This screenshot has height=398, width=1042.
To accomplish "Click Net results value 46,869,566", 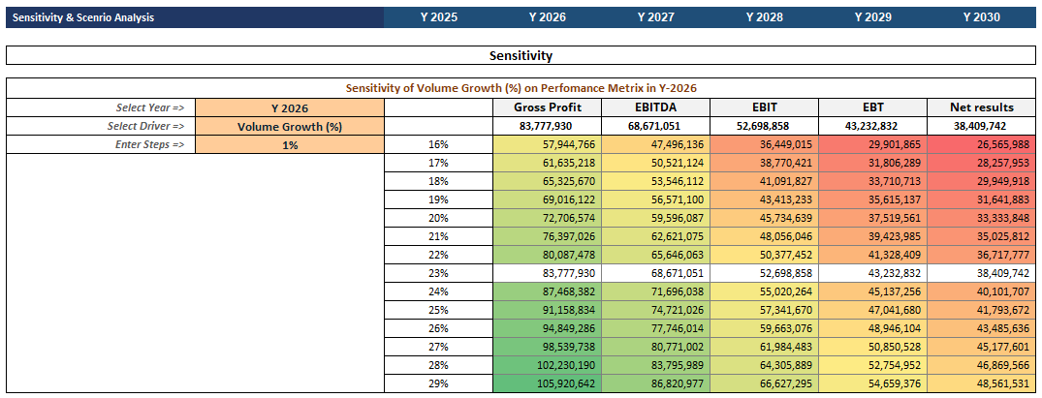I will (982, 365).
